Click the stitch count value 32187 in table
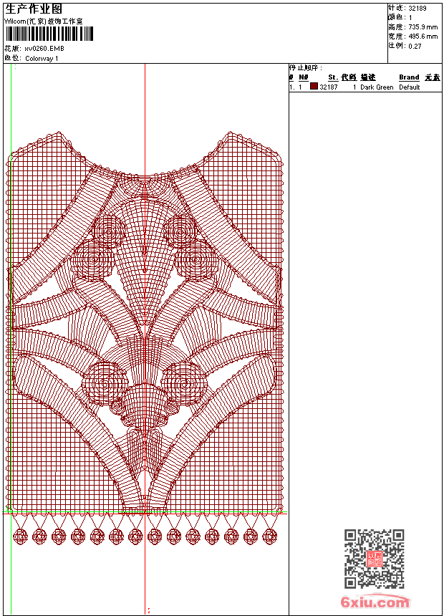 pos(329,87)
